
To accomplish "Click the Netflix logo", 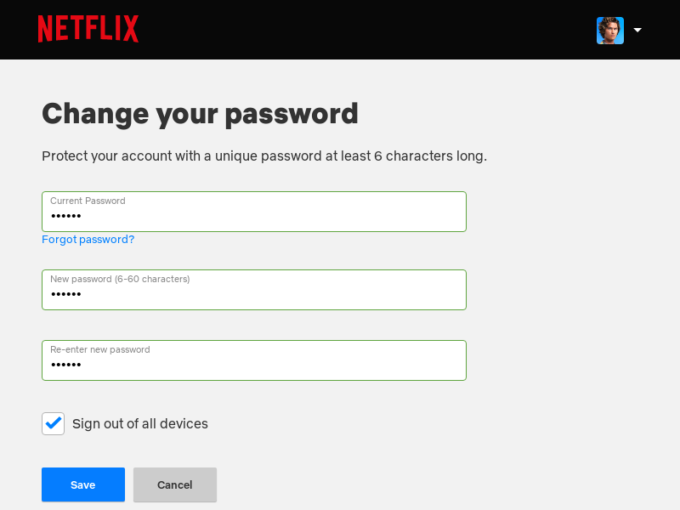I will pos(88,29).
